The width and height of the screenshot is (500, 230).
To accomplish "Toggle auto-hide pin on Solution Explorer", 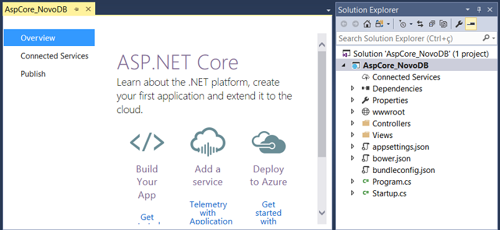I will pos(479,9).
